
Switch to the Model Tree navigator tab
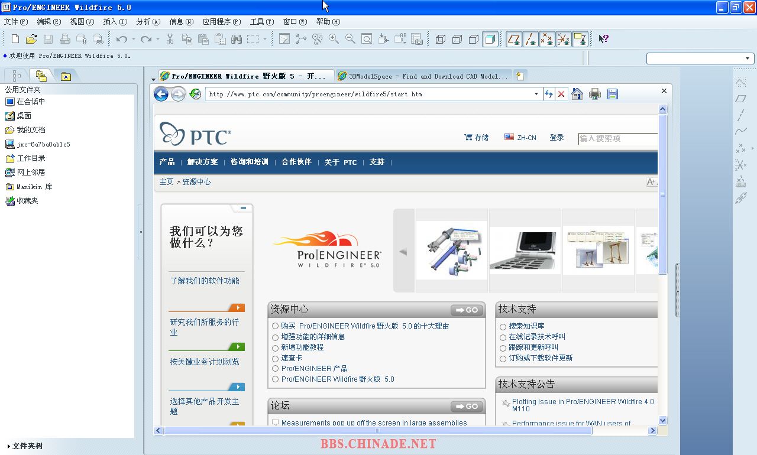[16, 76]
